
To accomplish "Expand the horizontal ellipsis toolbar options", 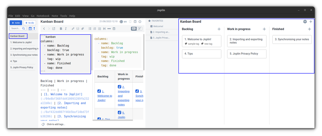I will coord(109,29).
